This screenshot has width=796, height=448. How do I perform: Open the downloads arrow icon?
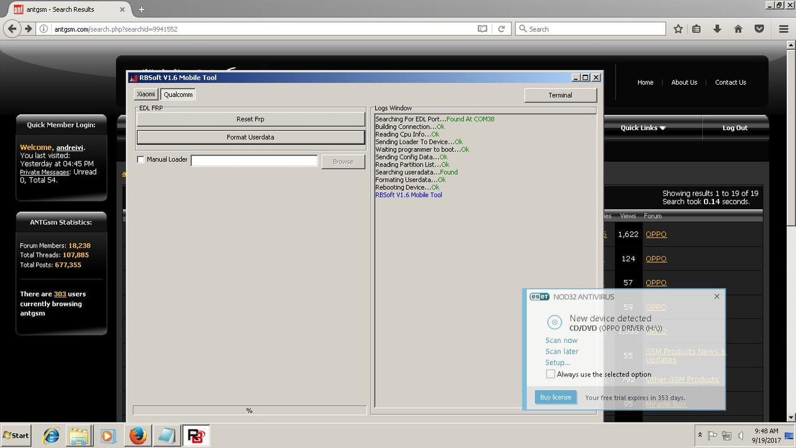click(717, 29)
